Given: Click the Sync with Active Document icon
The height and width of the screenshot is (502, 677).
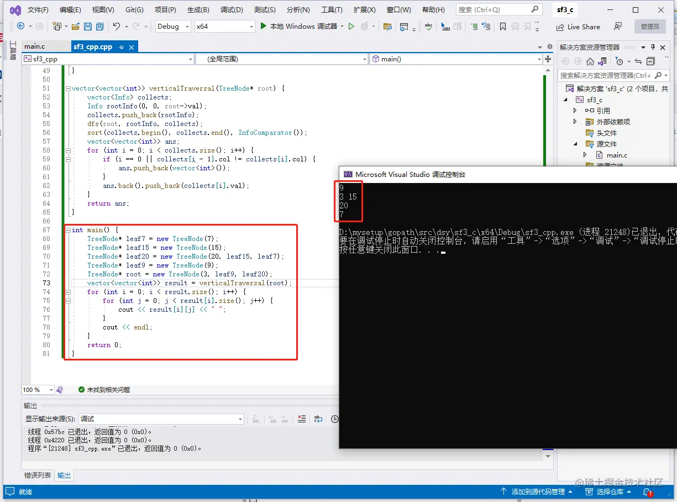Looking at the screenshot, I should (x=638, y=61).
